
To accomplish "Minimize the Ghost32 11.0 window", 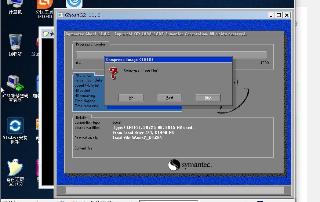I will [x=271, y=15].
